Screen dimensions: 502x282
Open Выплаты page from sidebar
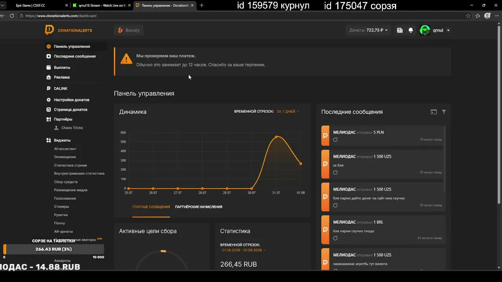pos(62,67)
